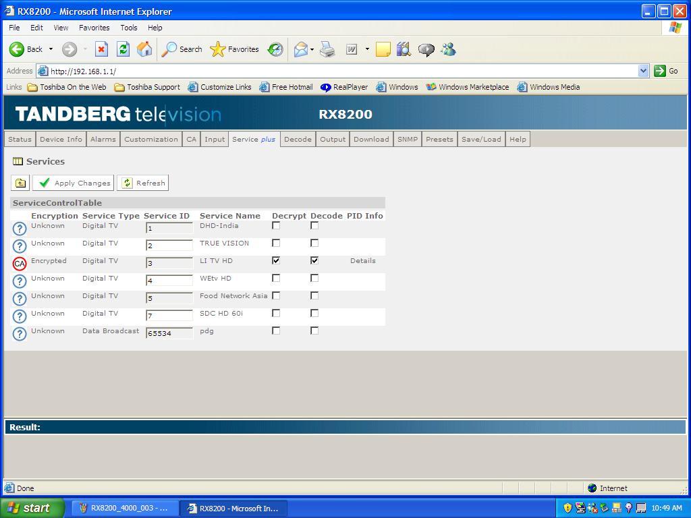This screenshot has height=518, width=691.
Task: Open the Favorites menu
Action: pos(94,28)
